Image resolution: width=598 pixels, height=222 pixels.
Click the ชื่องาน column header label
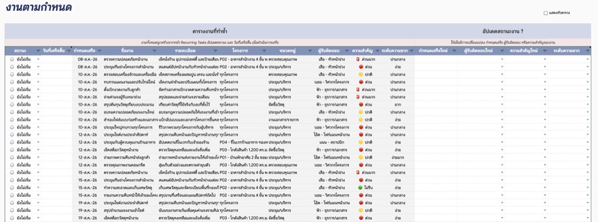pyautogui.click(x=127, y=51)
